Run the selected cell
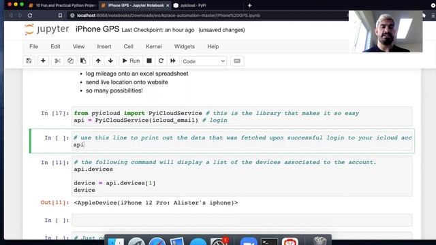This screenshot has width=436, height=245. (131, 61)
